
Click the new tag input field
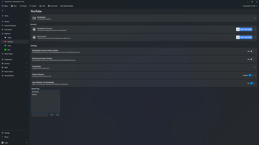click(x=40, y=115)
